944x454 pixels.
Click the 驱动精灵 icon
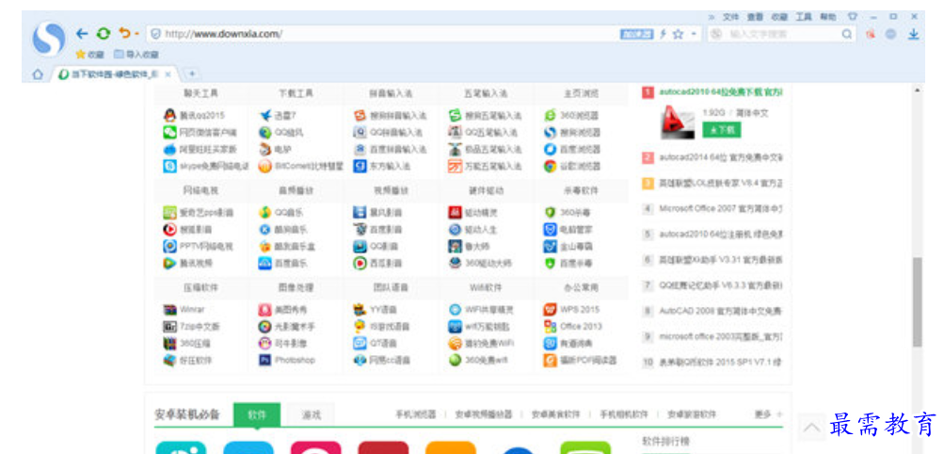tap(456, 213)
